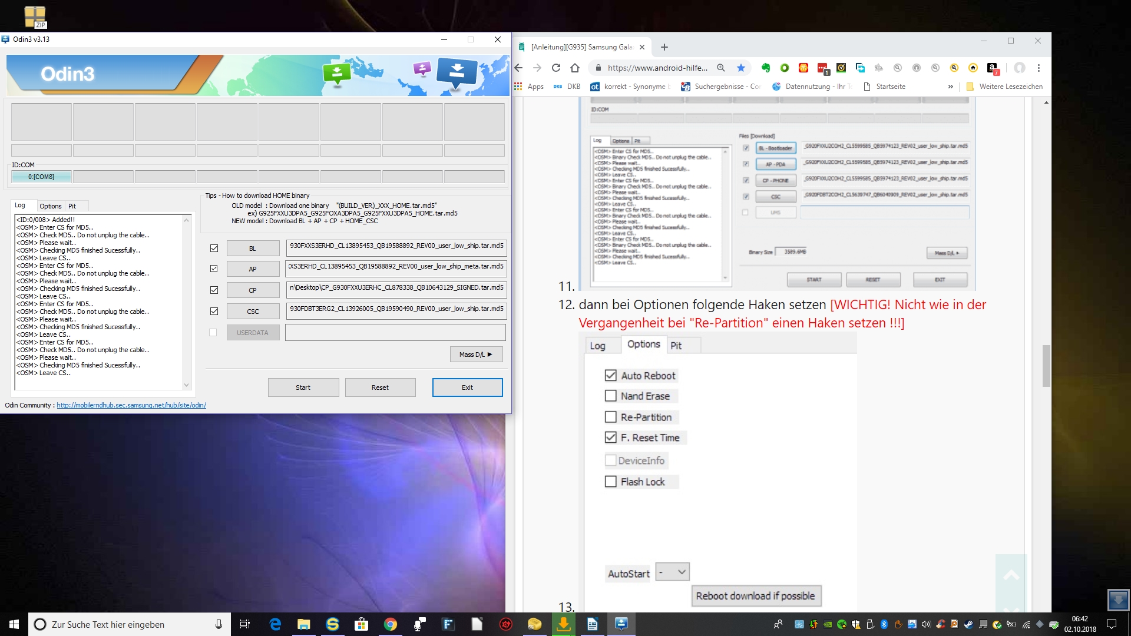Open the Steam tray icon
Viewport: 1131px width, 636px height.
(968, 624)
